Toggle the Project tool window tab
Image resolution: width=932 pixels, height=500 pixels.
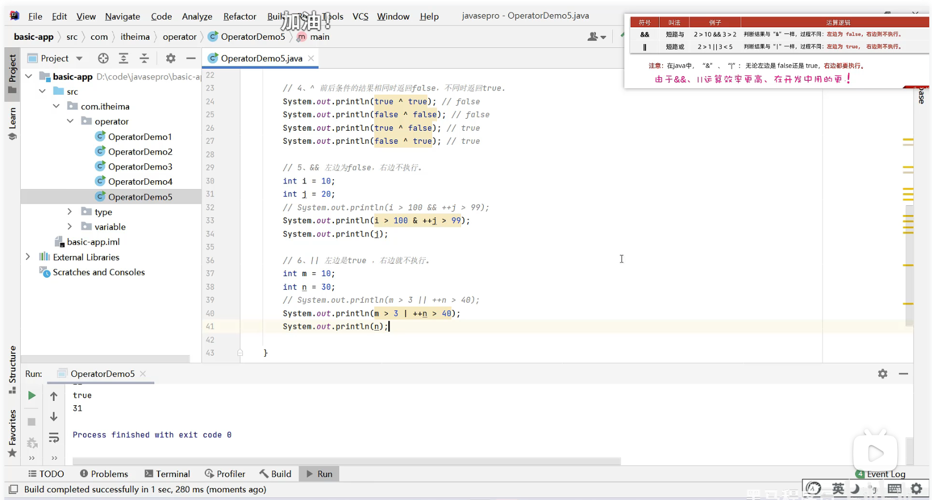(12, 74)
